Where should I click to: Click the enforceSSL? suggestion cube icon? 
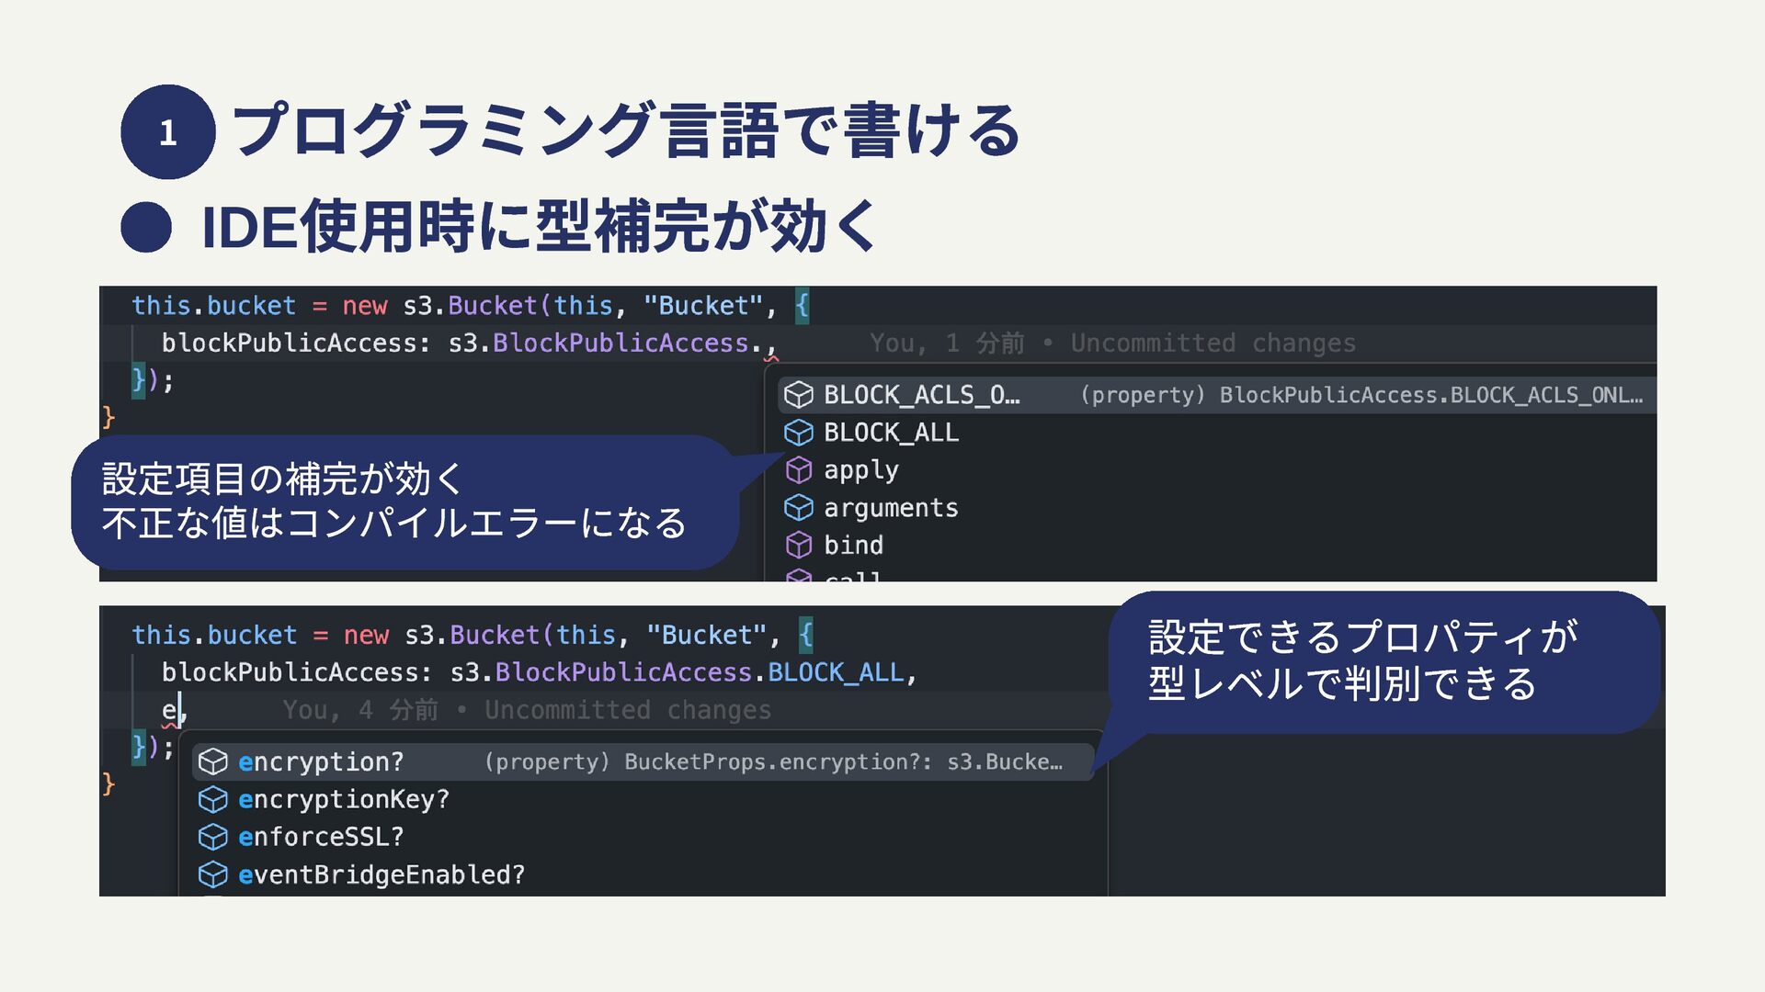click(x=212, y=838)
